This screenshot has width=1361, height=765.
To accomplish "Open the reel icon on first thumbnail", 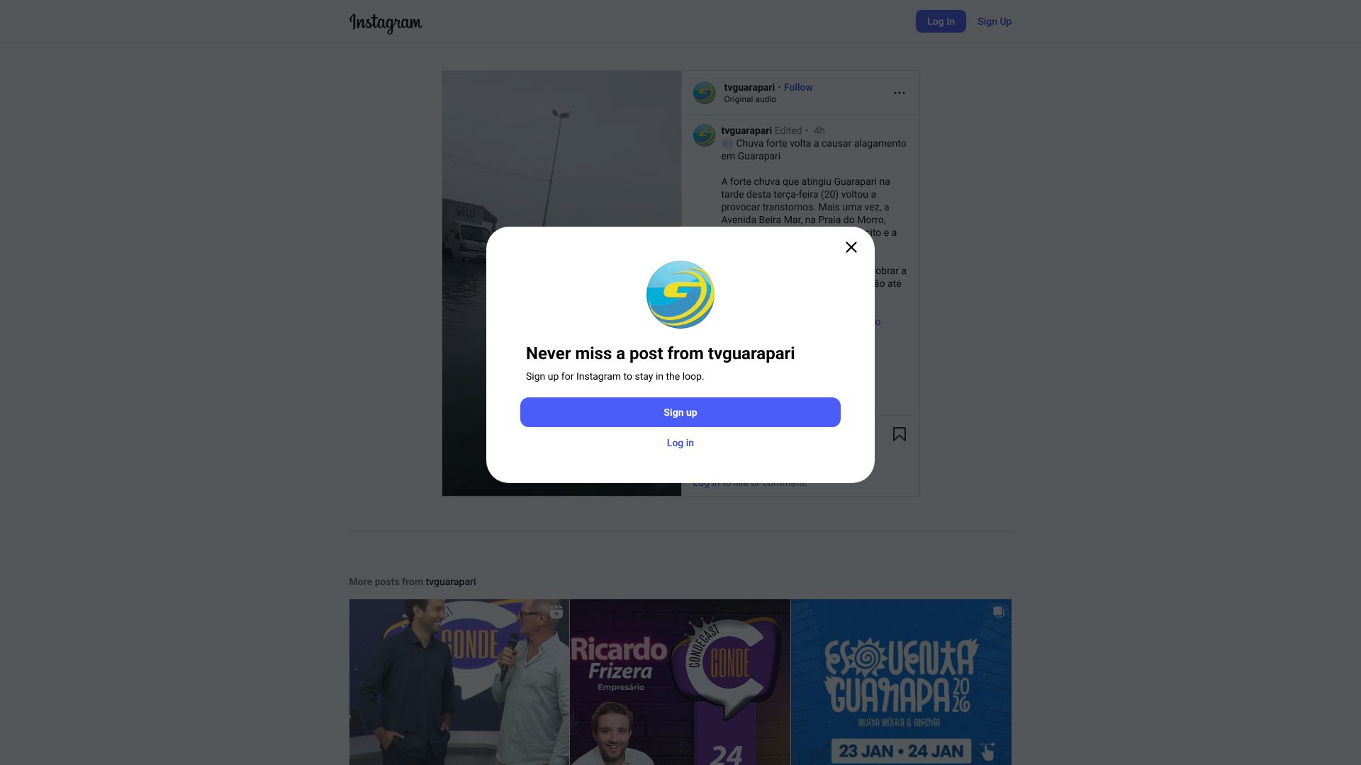I will 556,613.
